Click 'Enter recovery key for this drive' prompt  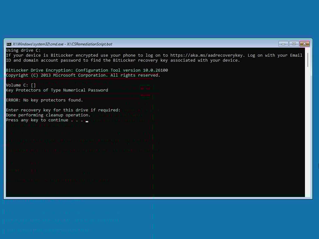pyautogui.click(x=63, y=110)
